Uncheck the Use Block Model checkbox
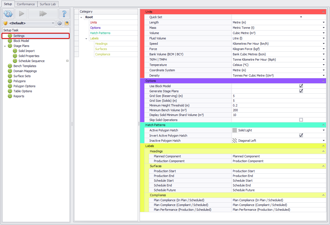 [301, 86]
